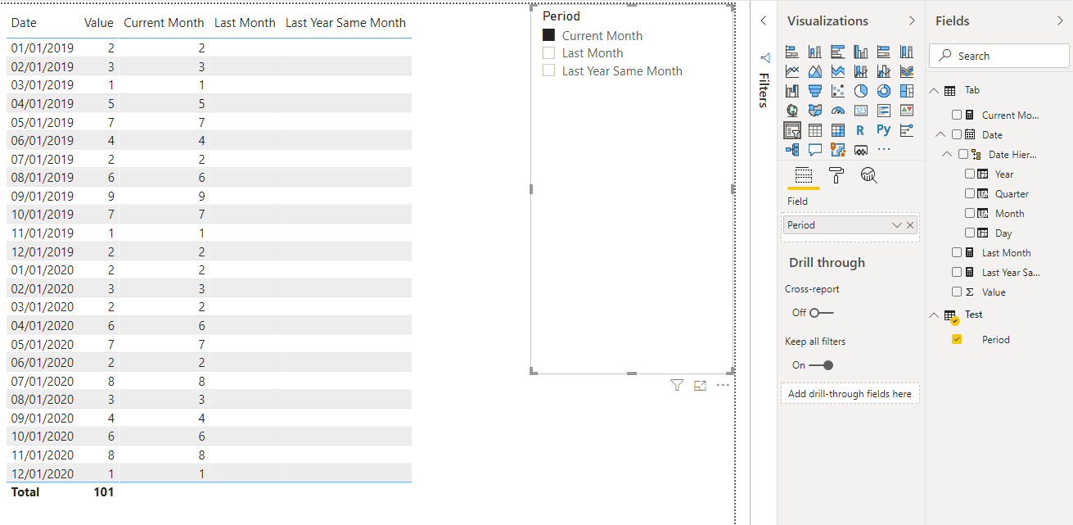Viewport: 1073px width, 525px height.
Task: Select the decomposition tree visual
Action: tap(792, 150)
